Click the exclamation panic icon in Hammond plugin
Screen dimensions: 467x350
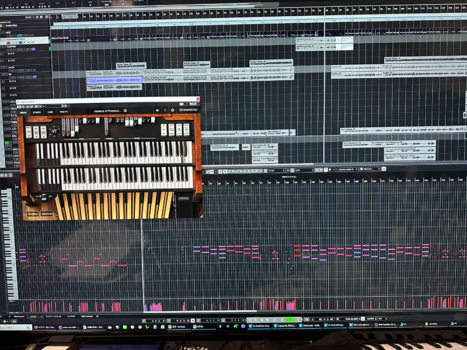(x=165, y=110)
